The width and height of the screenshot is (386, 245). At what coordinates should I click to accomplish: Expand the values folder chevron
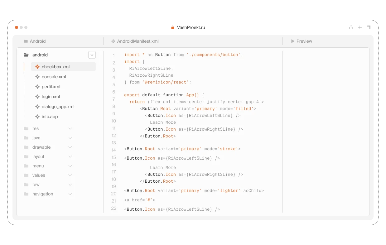[70, 175]
